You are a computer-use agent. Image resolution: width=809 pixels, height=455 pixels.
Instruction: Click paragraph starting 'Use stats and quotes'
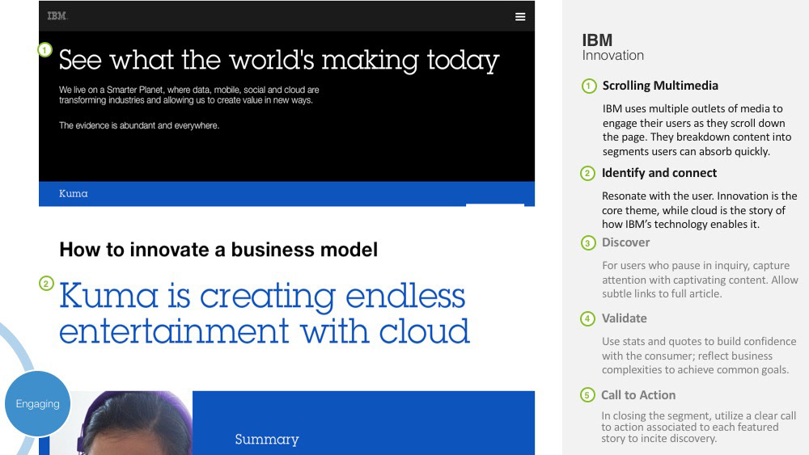[x=699, y=356]
